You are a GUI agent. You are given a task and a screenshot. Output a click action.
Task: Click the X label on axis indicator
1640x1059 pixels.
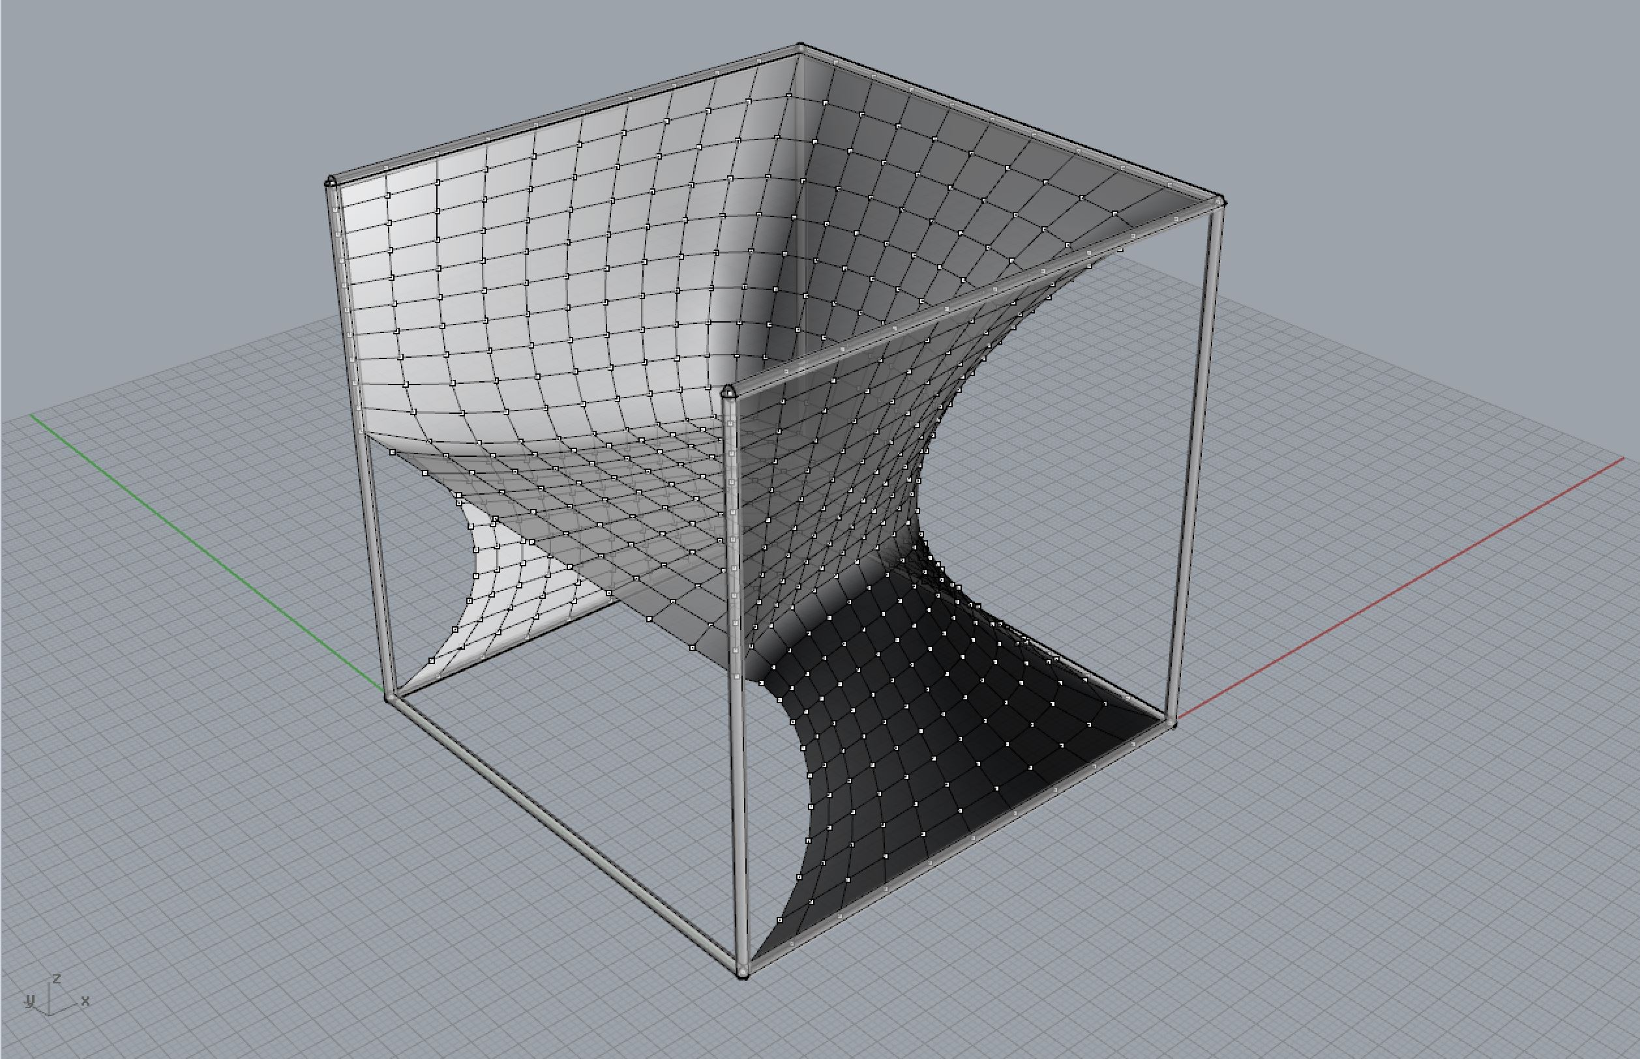pos(85,1000)
